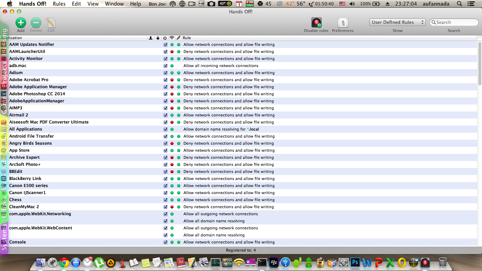Image resolution: width=482 pixels, height=271 pixels.
Task: Open Terminal from the dock
Action: tap(262, 262)
